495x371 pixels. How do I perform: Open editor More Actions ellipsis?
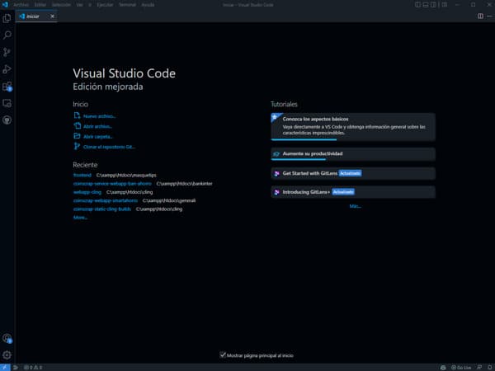coord(489,16)
